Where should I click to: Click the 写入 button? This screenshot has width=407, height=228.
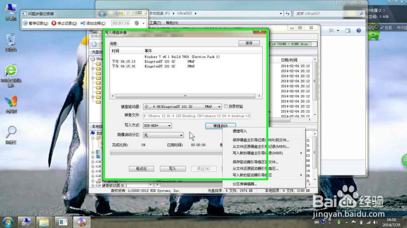tap(173, 169)
